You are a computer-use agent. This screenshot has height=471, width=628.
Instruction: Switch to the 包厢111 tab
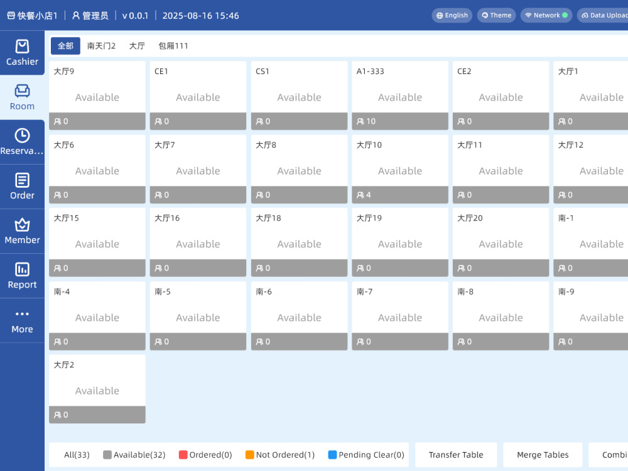[x=173, y=46]
